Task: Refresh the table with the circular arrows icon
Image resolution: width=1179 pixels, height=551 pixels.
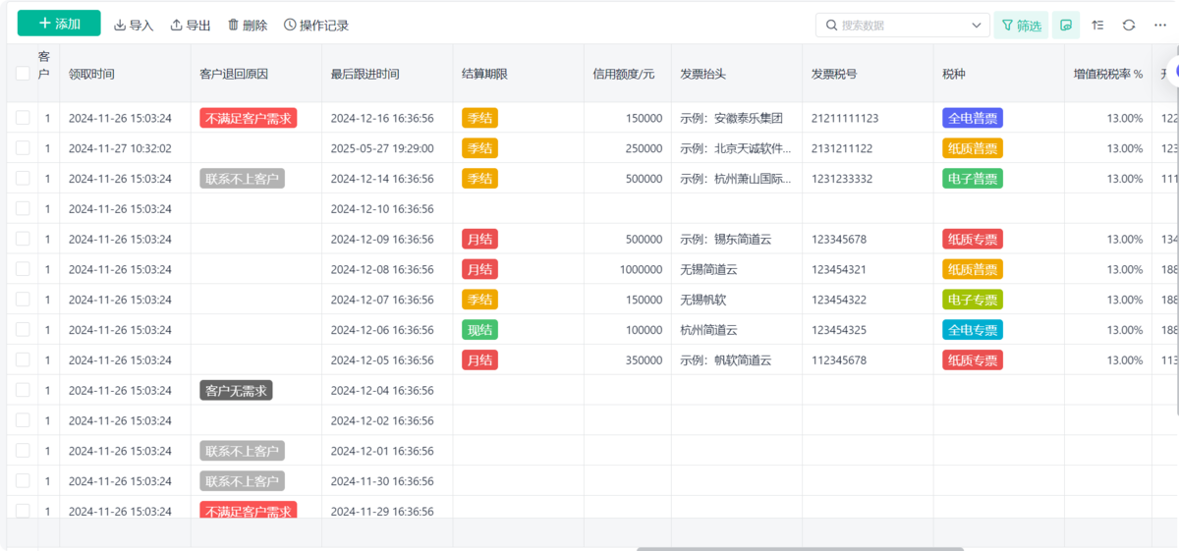Action: 1129,26
